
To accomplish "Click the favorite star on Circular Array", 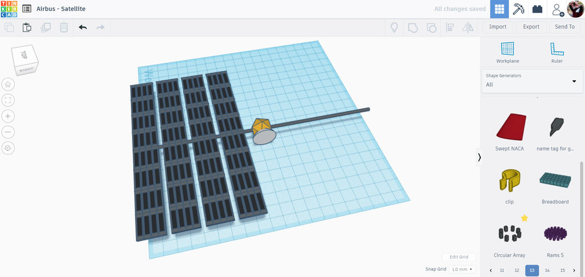I will (524, 218).
